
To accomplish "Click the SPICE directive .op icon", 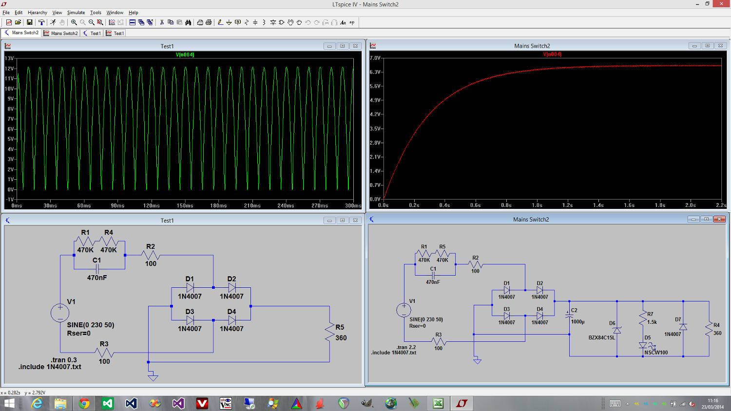I will [x=352, y=22].
